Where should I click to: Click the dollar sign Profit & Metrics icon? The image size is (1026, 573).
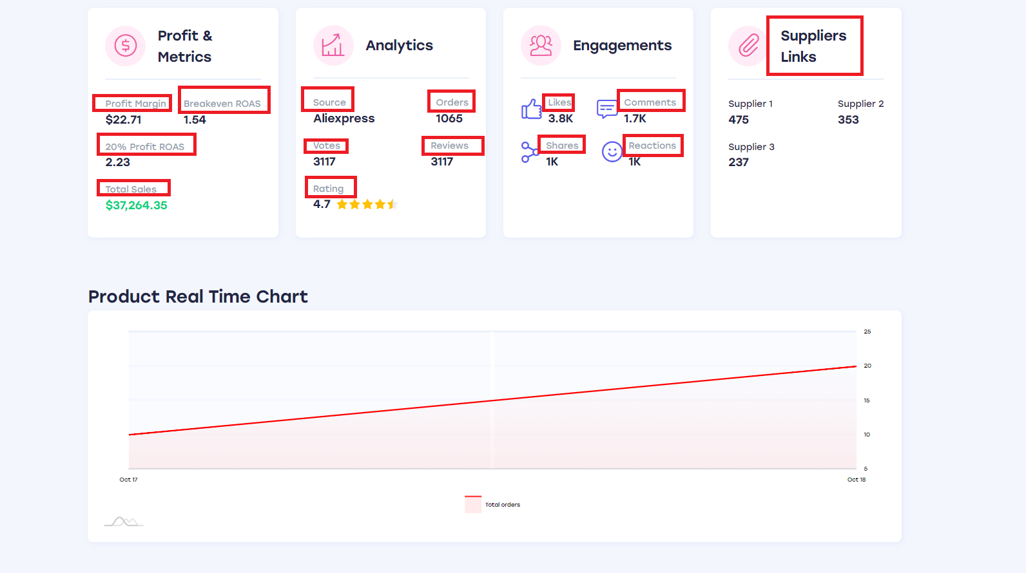126,46
